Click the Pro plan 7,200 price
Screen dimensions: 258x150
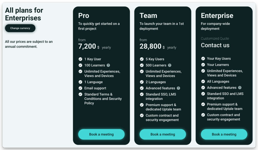pyautogui.click(x=87, y=46)
